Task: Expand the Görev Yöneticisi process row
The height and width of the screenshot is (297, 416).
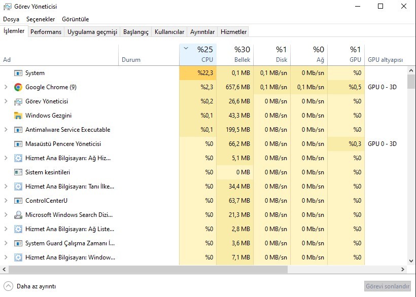Action: [6, 101]
